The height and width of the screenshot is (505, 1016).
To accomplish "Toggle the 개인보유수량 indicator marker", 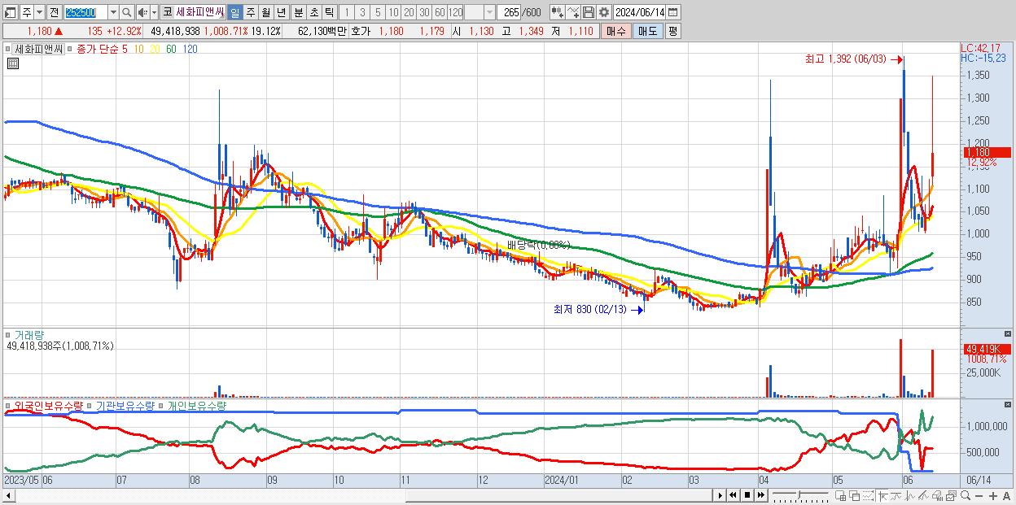I will point(161,405).
